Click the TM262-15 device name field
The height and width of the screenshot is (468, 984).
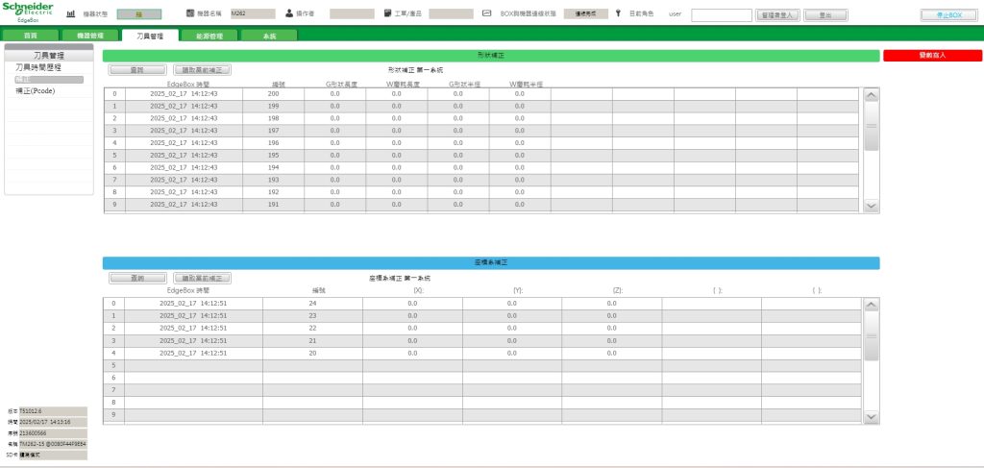[53, 444]
